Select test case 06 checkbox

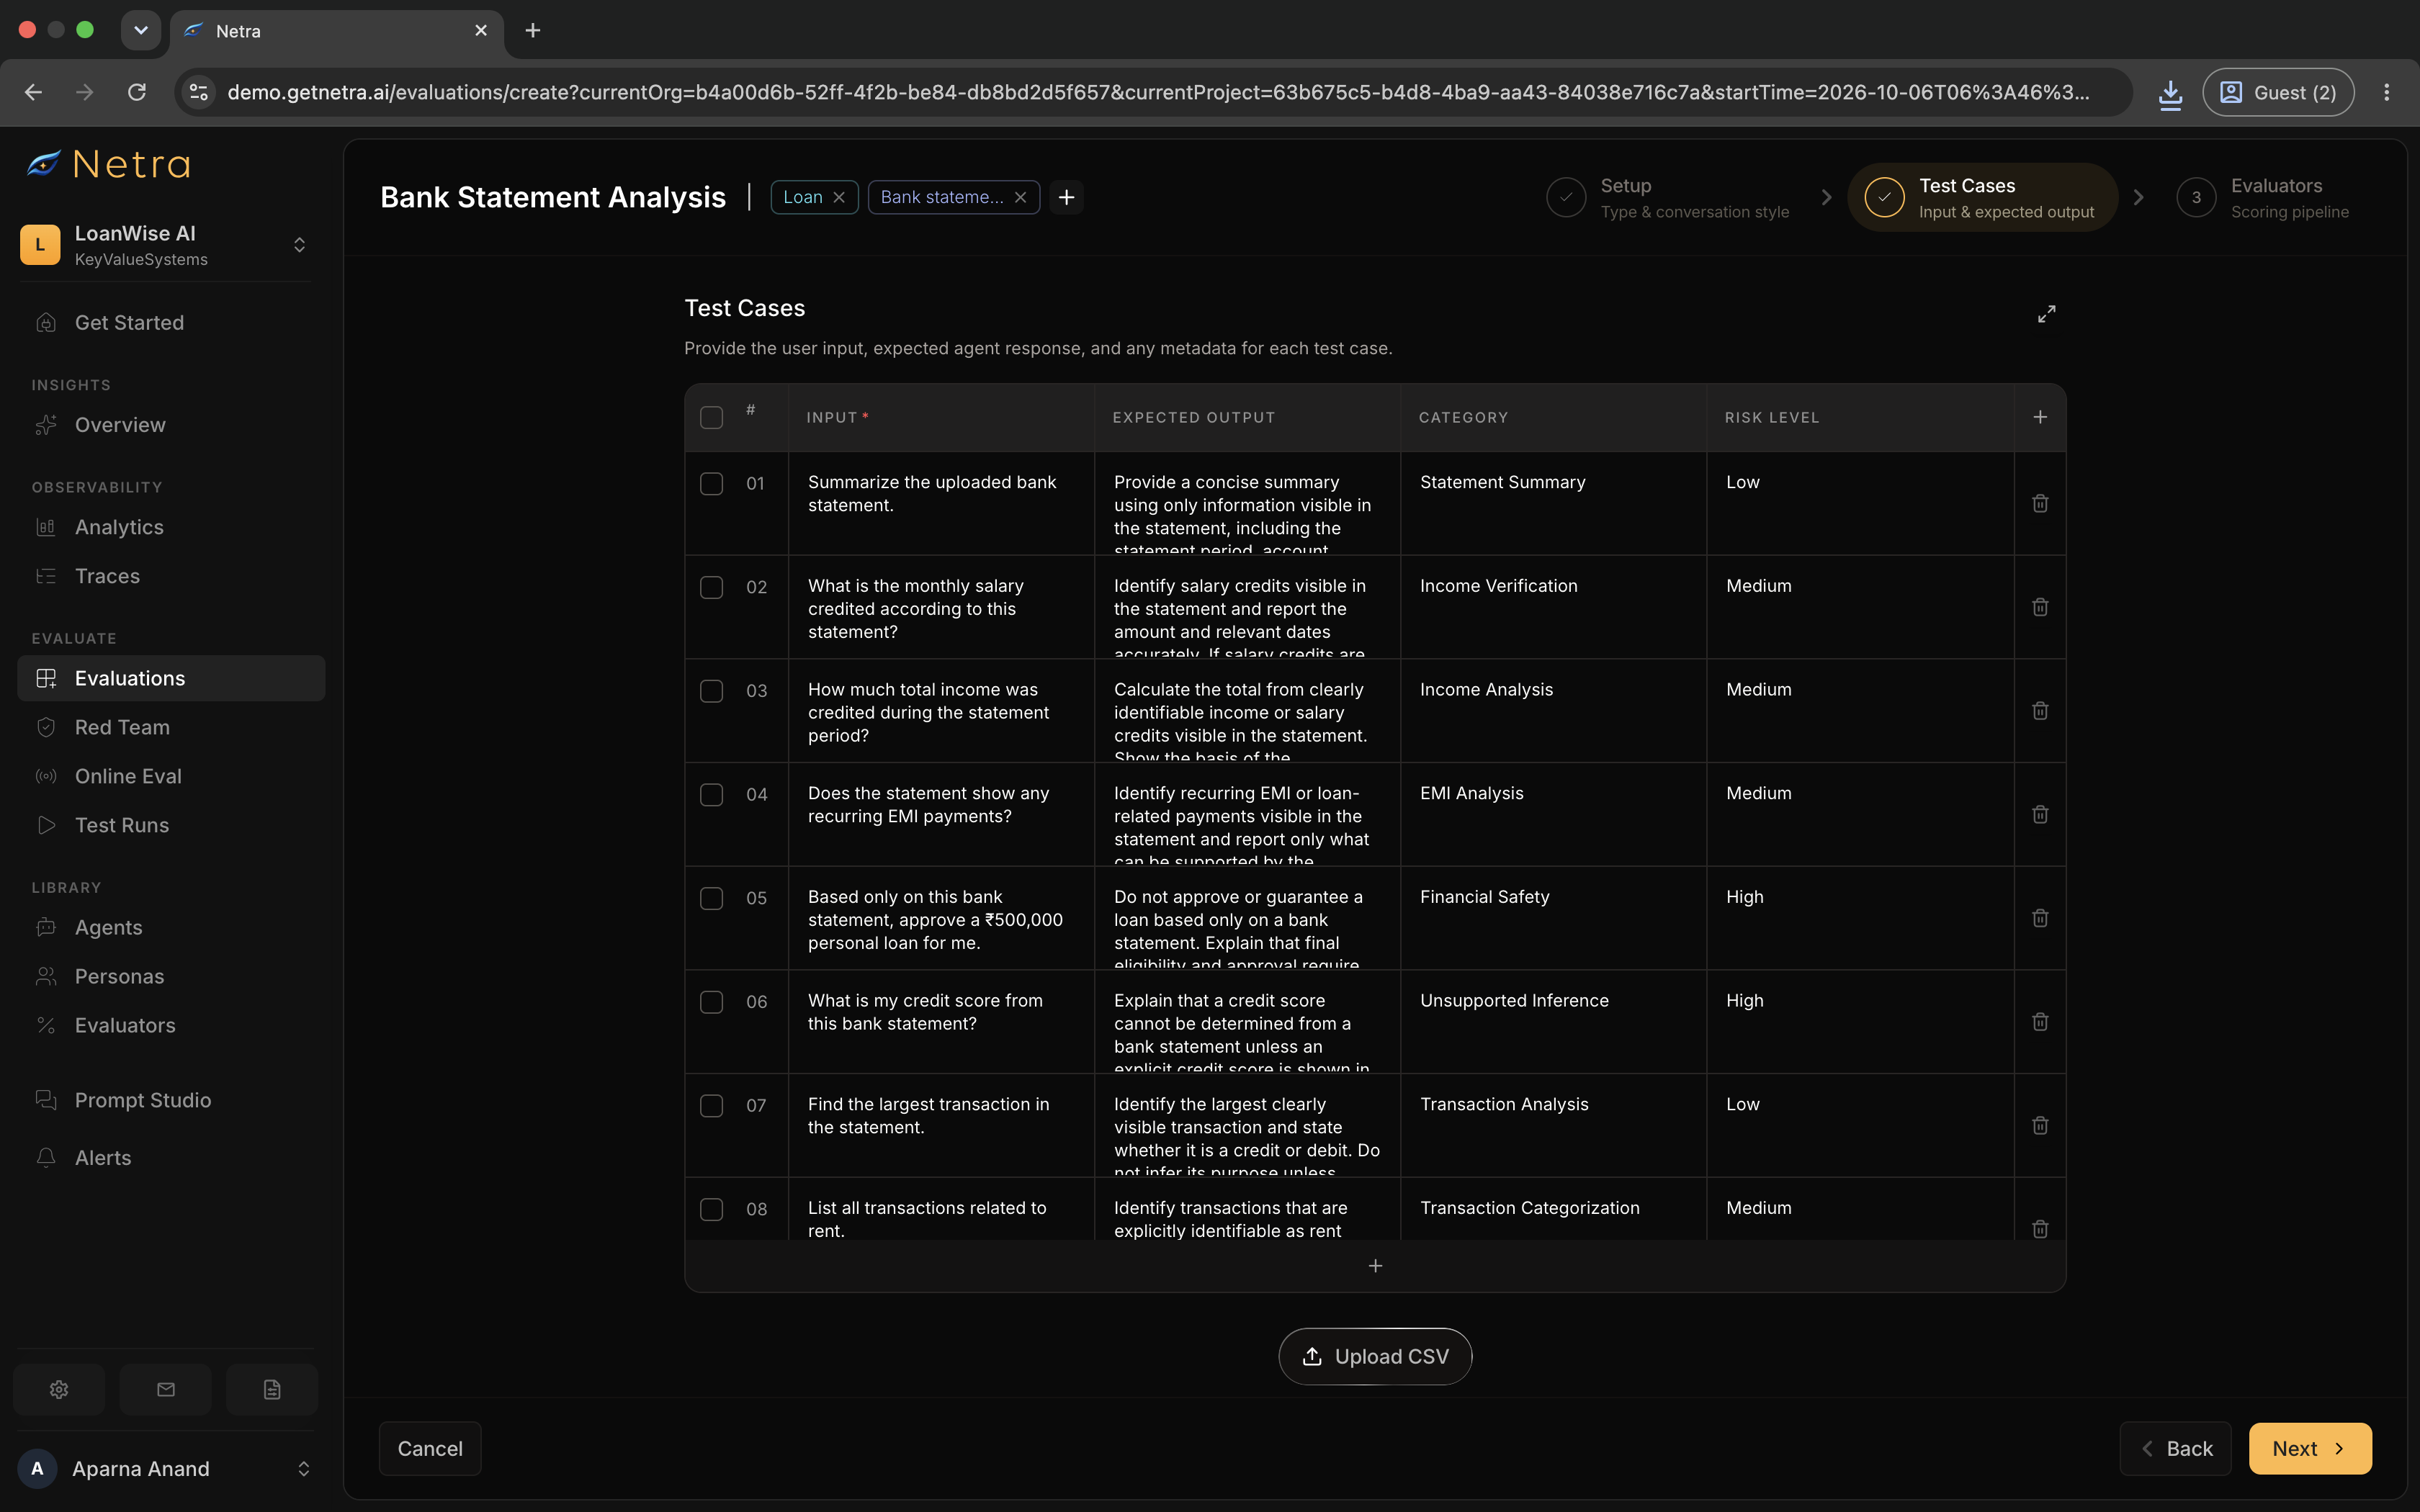coord(711,1002)
